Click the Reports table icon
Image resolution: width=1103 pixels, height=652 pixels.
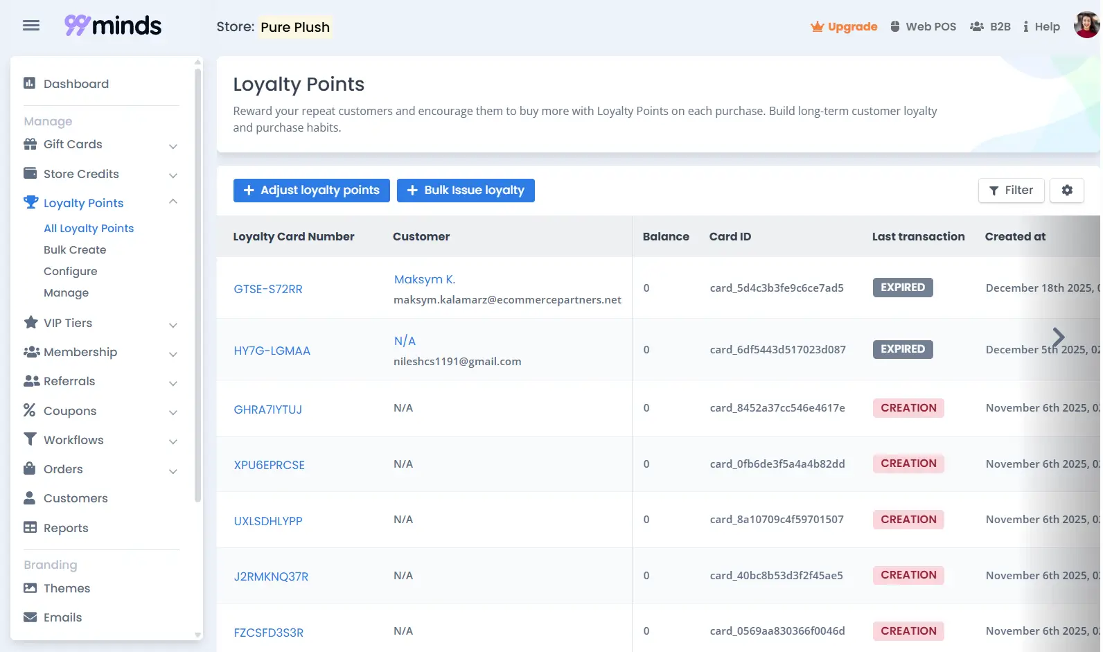tap(30, 527)
